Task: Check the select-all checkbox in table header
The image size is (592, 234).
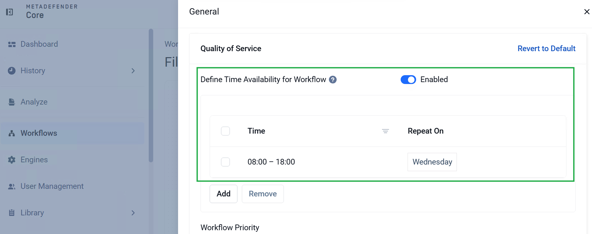Action: click(225, 131)
